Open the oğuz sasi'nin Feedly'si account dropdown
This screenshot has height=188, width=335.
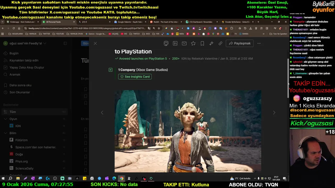tap(25, 43)
